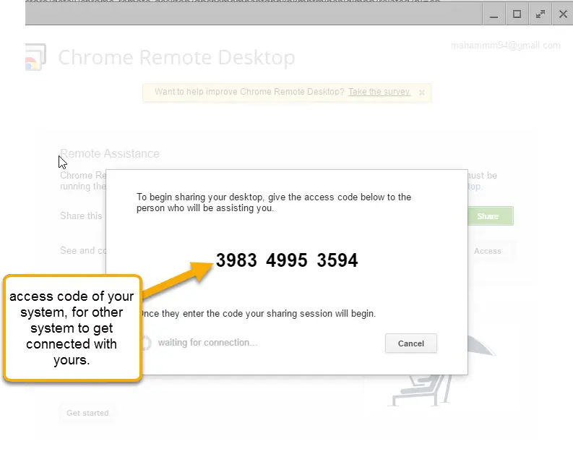Click the Remote Assistance heading

click(110, 153)
